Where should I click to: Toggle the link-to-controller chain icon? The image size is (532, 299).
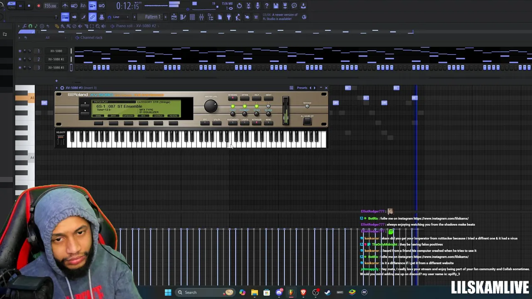[92, 17]
